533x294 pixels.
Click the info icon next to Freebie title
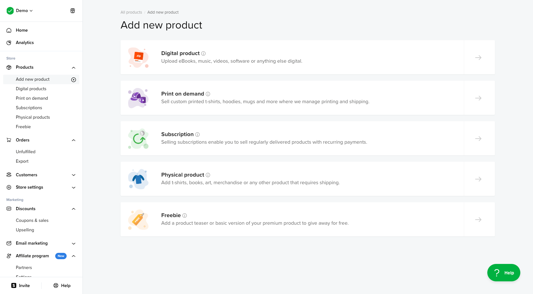(185, 216)
